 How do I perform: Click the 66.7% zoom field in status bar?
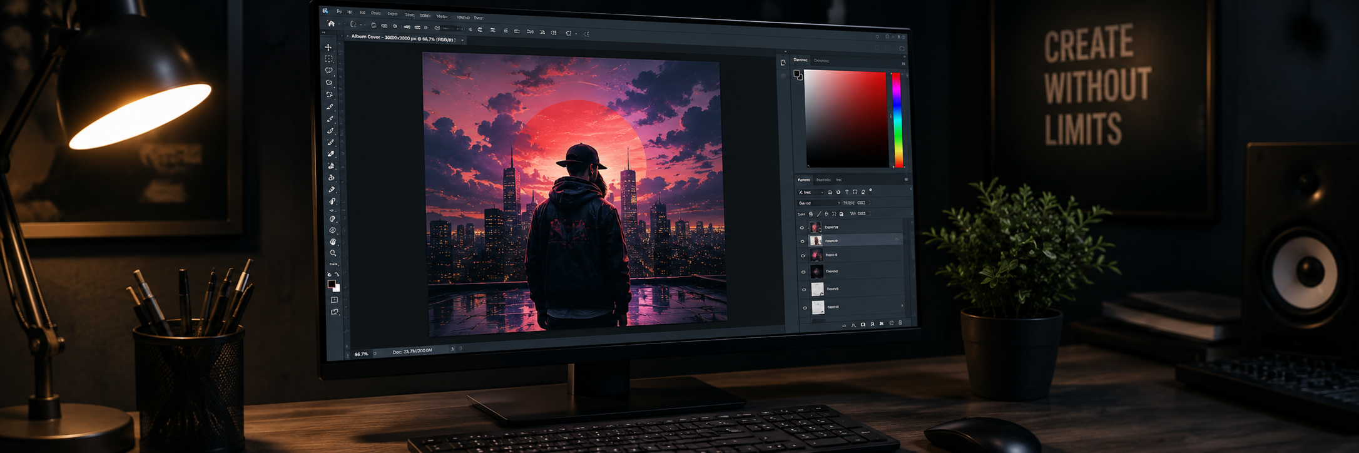pyautogui.click(x=361, y=354)
